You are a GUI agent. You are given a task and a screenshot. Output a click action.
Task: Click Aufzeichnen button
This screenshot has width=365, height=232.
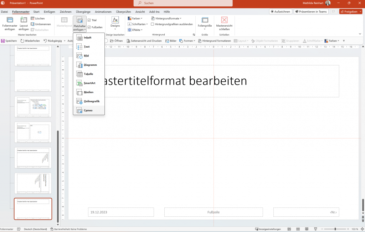pos(281,12)
